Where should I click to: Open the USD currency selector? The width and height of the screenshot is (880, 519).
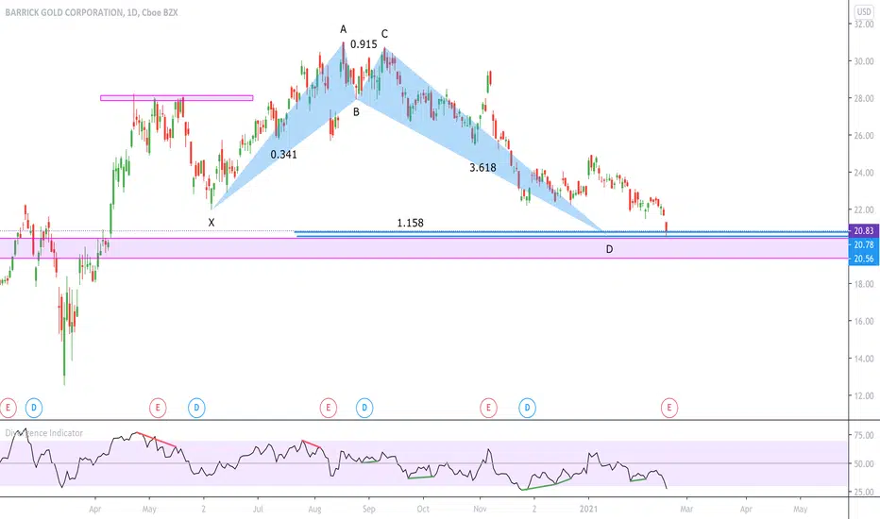864,11
